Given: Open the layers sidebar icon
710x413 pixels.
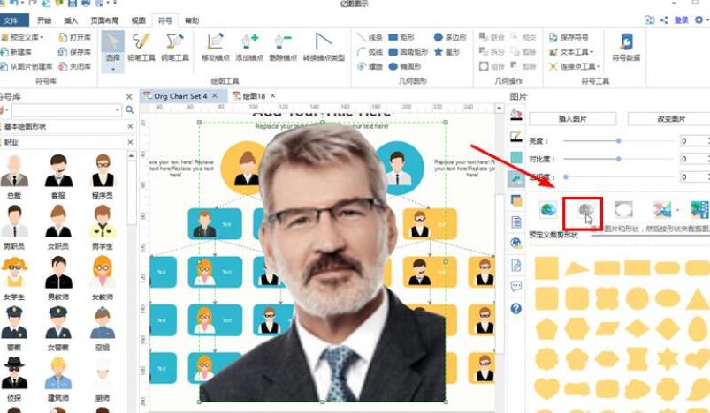Looking at the screenshot, I should point(516,200).
